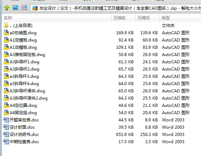Open the (上级目录) parent directory entry
Screen dimensions: 201x156
pos(21,26)
